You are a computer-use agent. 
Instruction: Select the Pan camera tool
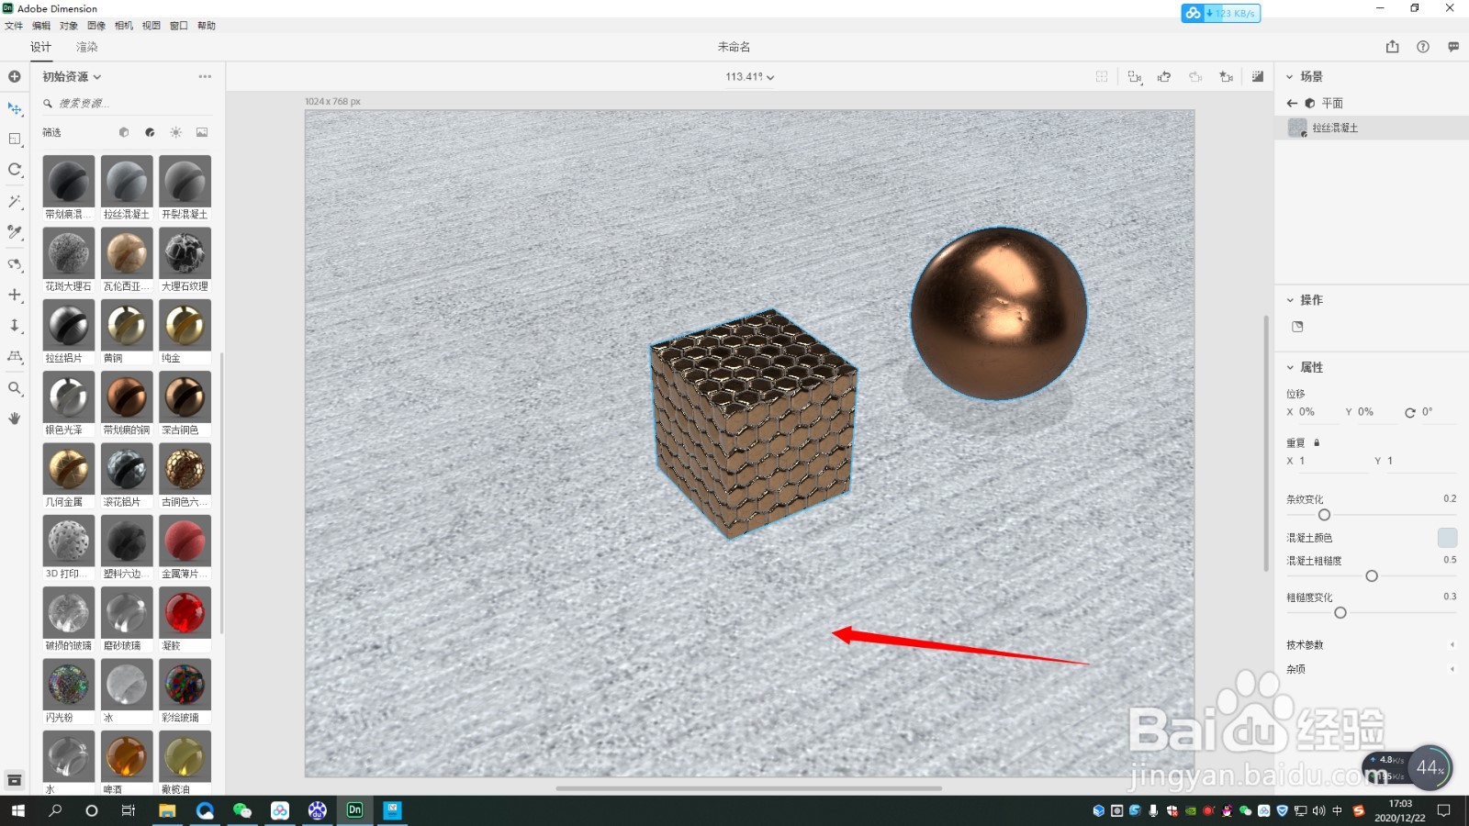click(15, 295)
